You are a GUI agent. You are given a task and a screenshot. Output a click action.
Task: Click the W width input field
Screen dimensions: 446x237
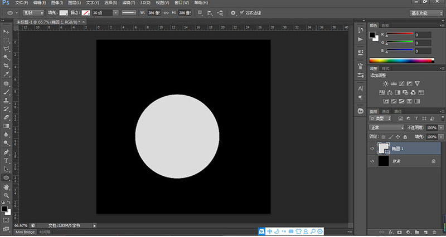(x=153, y=12)
